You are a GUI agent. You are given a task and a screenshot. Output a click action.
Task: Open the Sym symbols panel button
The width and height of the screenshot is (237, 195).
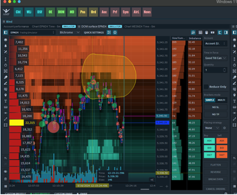tap(126, 12)
